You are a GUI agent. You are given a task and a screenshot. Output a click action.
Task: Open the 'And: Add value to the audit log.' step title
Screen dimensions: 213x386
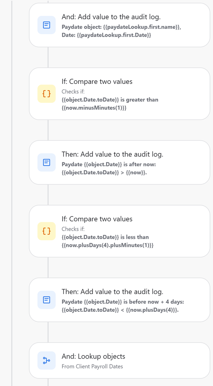(111, 17)
